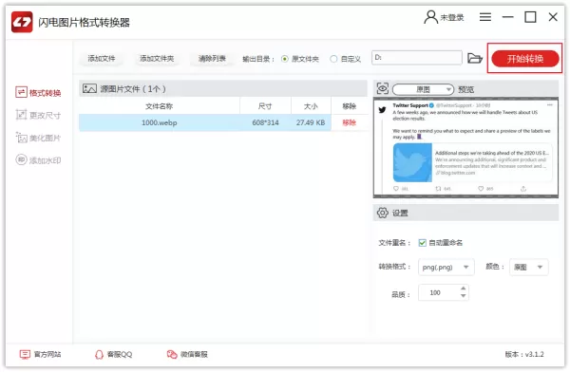Open the 官方网站 link

point(47,354)
